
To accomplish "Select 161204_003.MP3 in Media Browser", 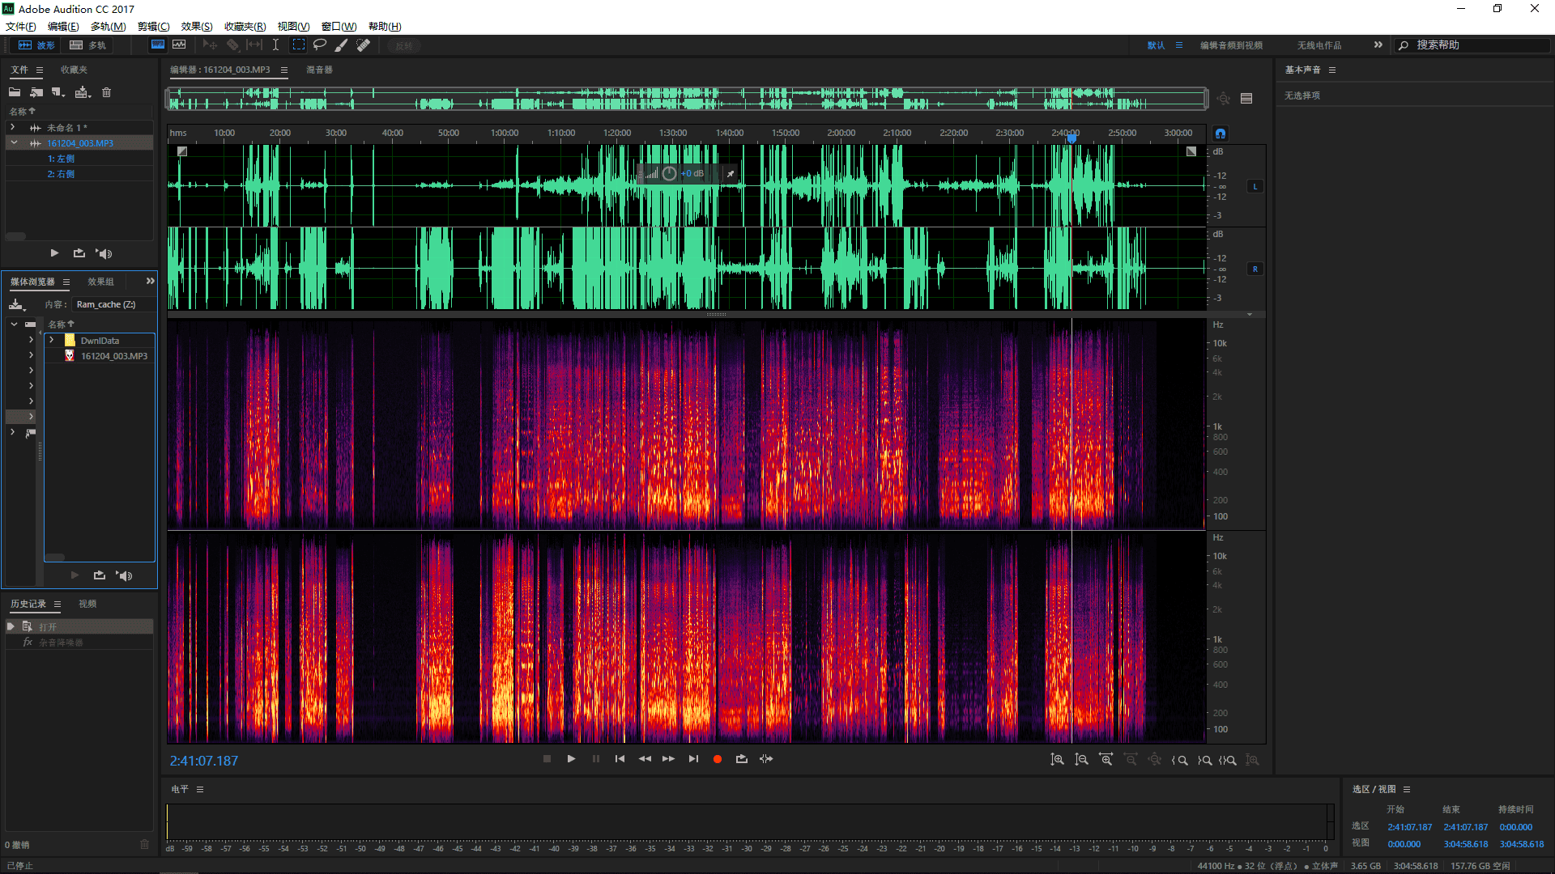I will [x=114, y=356].
